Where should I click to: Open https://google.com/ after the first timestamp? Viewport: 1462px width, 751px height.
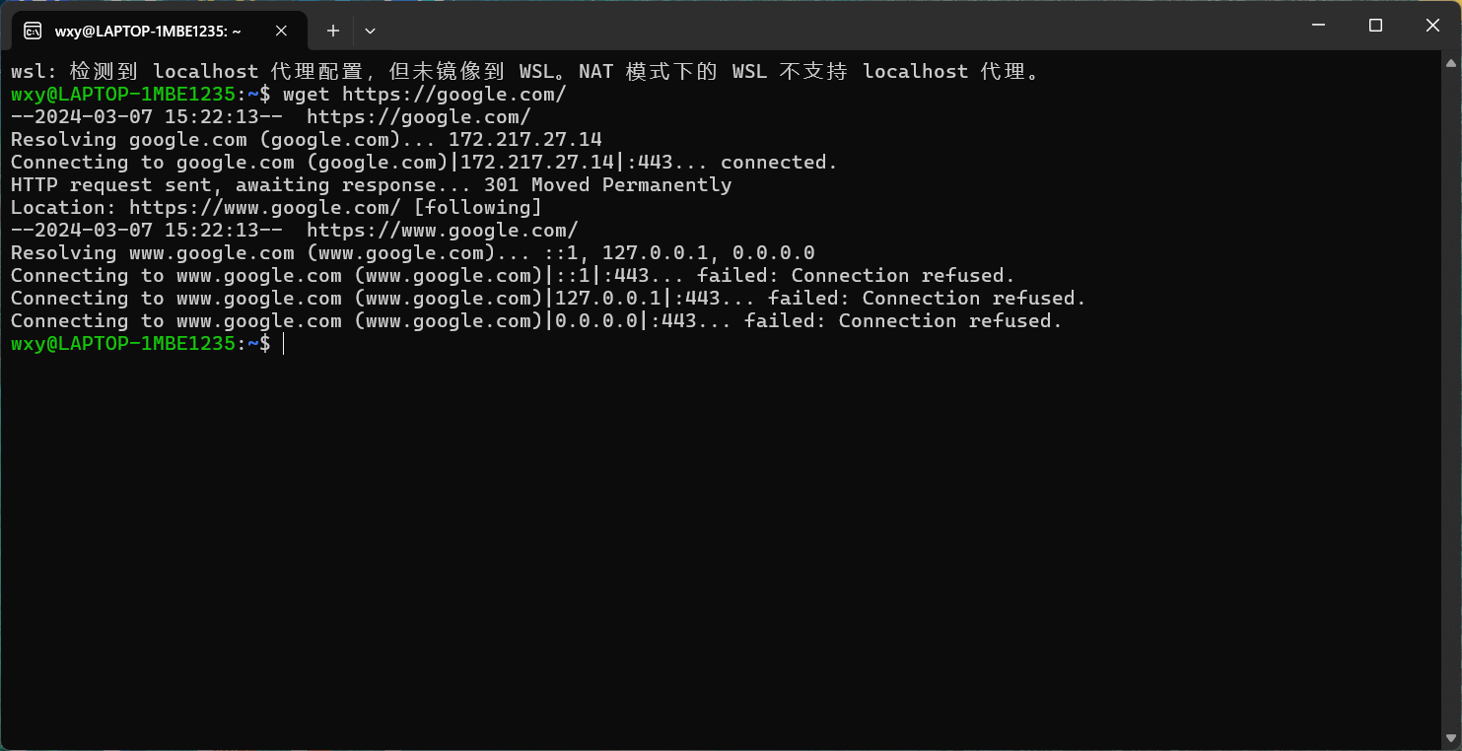(419, 117)
